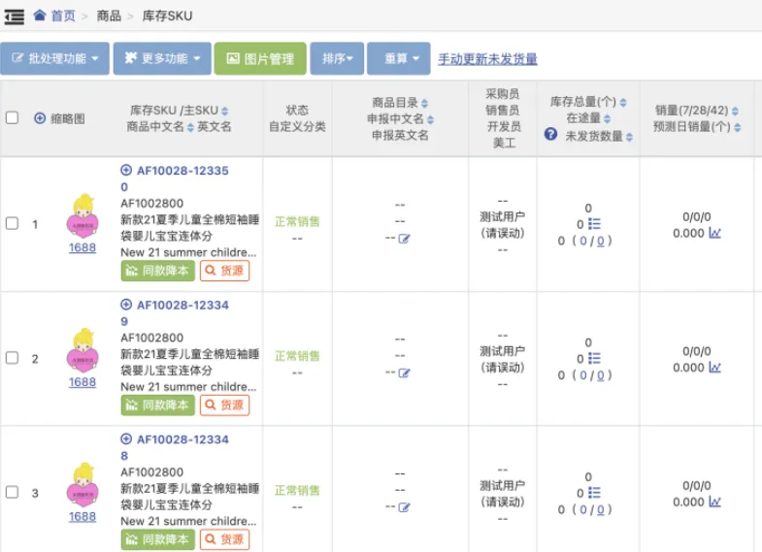Tick the checkbox for row 3
The image size is (762, 552).
pyautogui.click(x=13, y=492)
